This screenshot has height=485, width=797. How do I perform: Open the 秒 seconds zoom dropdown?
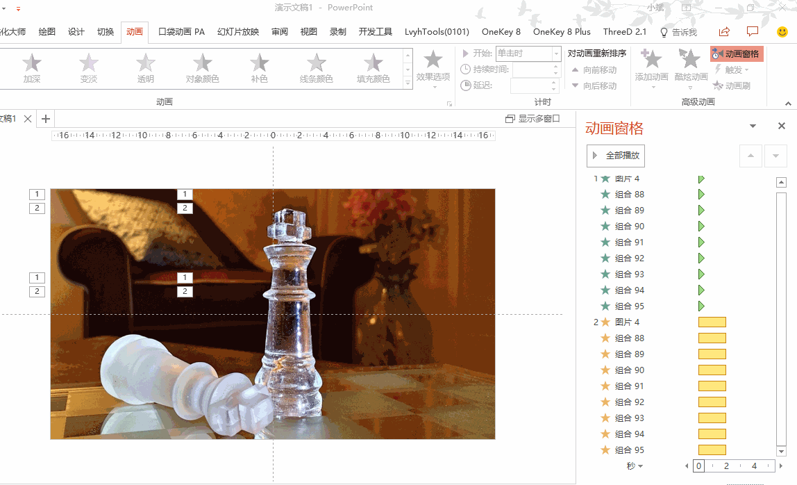click(x=635, y=466)
